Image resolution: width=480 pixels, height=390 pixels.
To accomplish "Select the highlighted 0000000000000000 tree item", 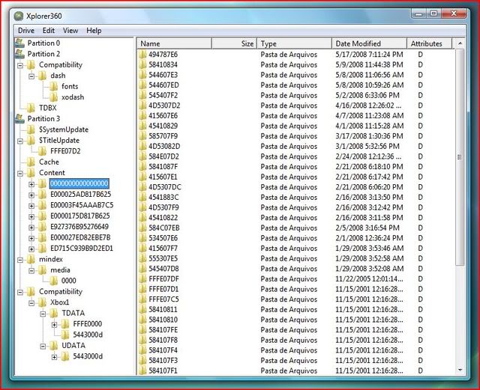I will click(79, 183).
